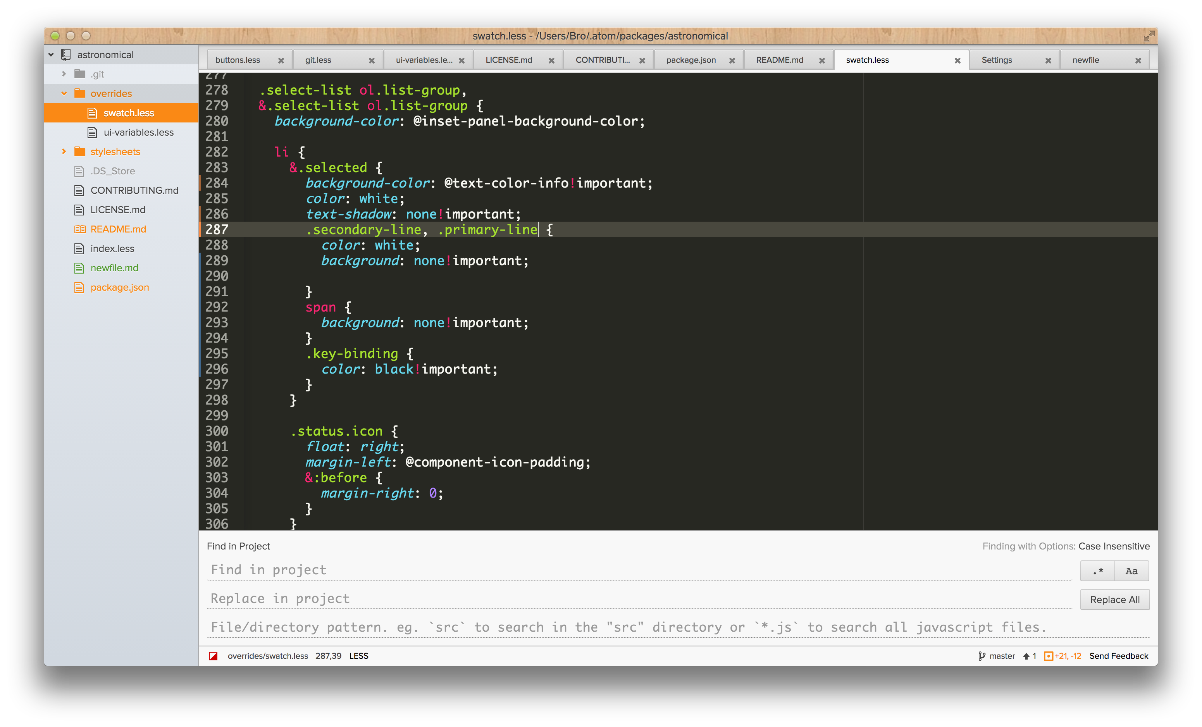The image size is (1202, 727).
Task: Click the astronomical project repo icon
Action: click(x=66, y=55)
